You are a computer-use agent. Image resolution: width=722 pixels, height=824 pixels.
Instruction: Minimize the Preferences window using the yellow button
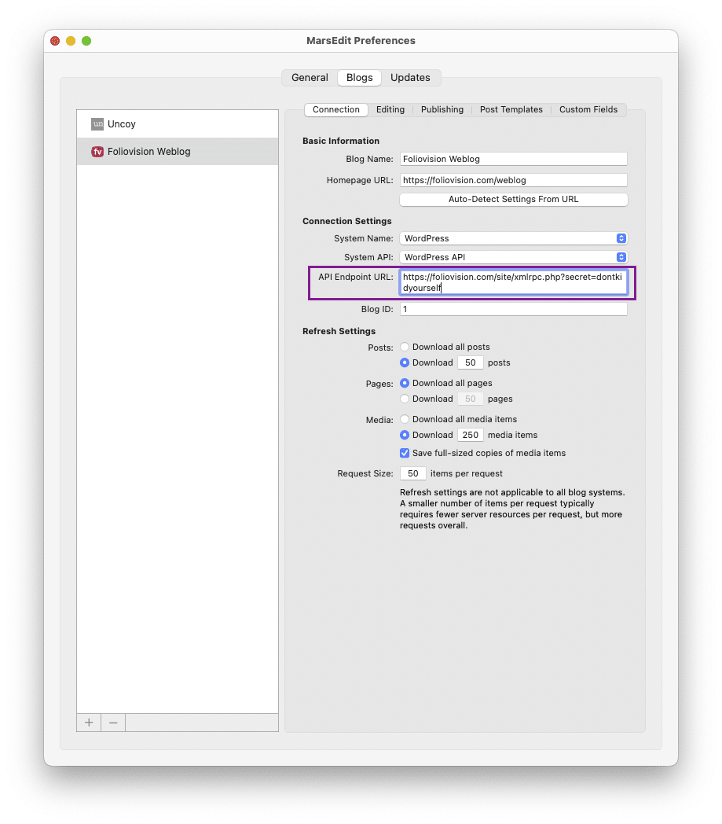pos(71,41)
